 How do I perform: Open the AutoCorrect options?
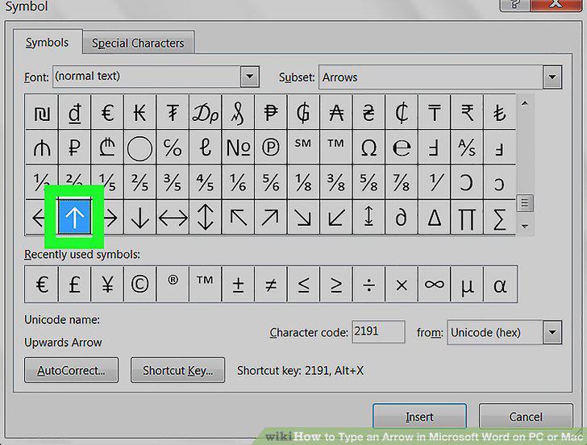[x=71, y=370]
